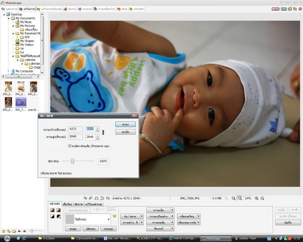The width and height of the screenshot is (303, 242).
Task: Toggle the Preserve aspect ratio checkbox
Action: tap(70, 146)
